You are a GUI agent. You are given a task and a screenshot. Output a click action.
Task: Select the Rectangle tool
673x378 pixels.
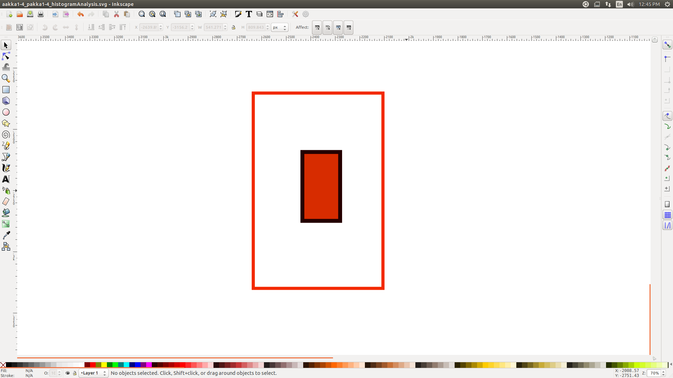coord(6,90)
